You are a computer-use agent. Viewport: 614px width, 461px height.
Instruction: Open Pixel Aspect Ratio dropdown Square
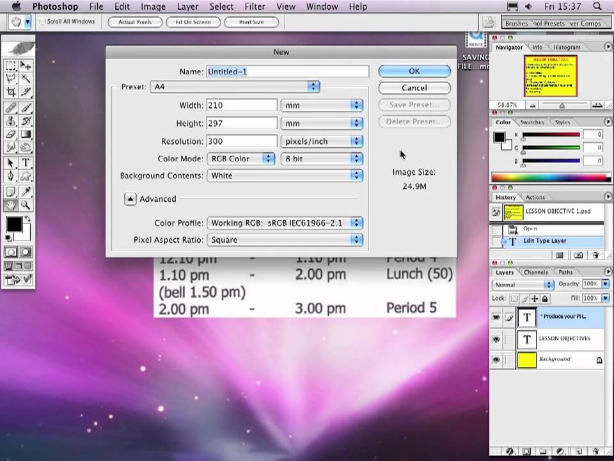click(x=285, y=239)
